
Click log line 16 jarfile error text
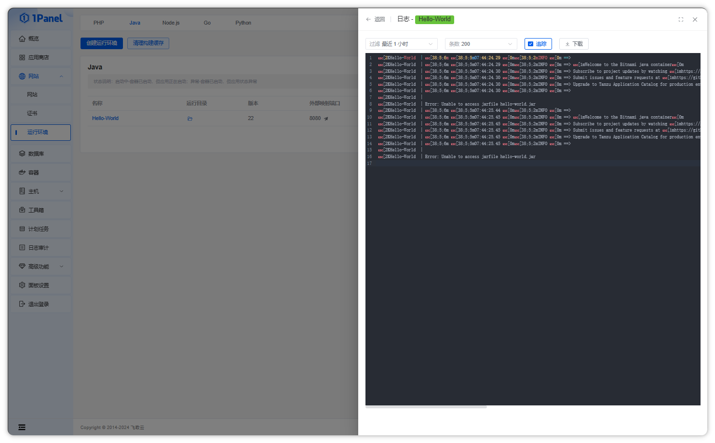tap(480, 157)
